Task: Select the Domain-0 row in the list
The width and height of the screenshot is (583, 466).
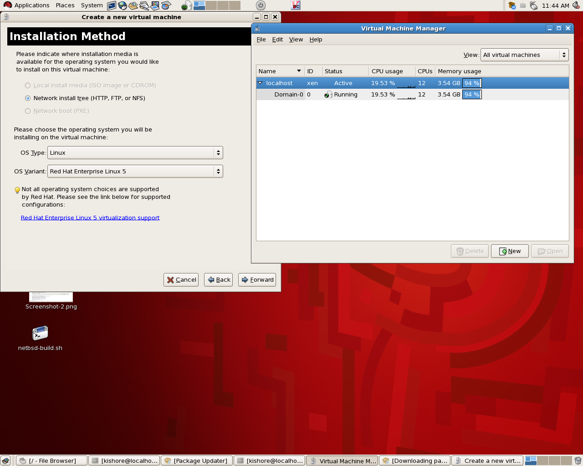Action: pos(288,95)
